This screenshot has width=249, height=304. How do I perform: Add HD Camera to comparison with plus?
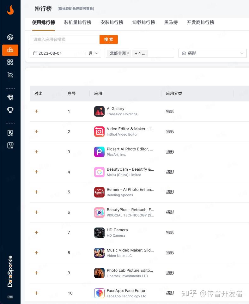(x=36, y=233)
